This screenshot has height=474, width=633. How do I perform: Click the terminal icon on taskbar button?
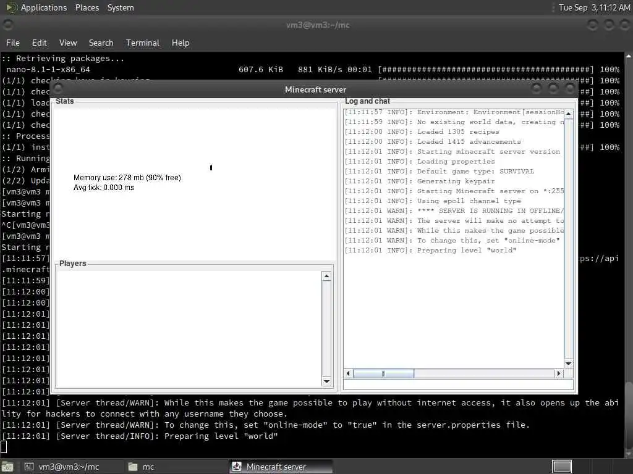click(29, 467)
